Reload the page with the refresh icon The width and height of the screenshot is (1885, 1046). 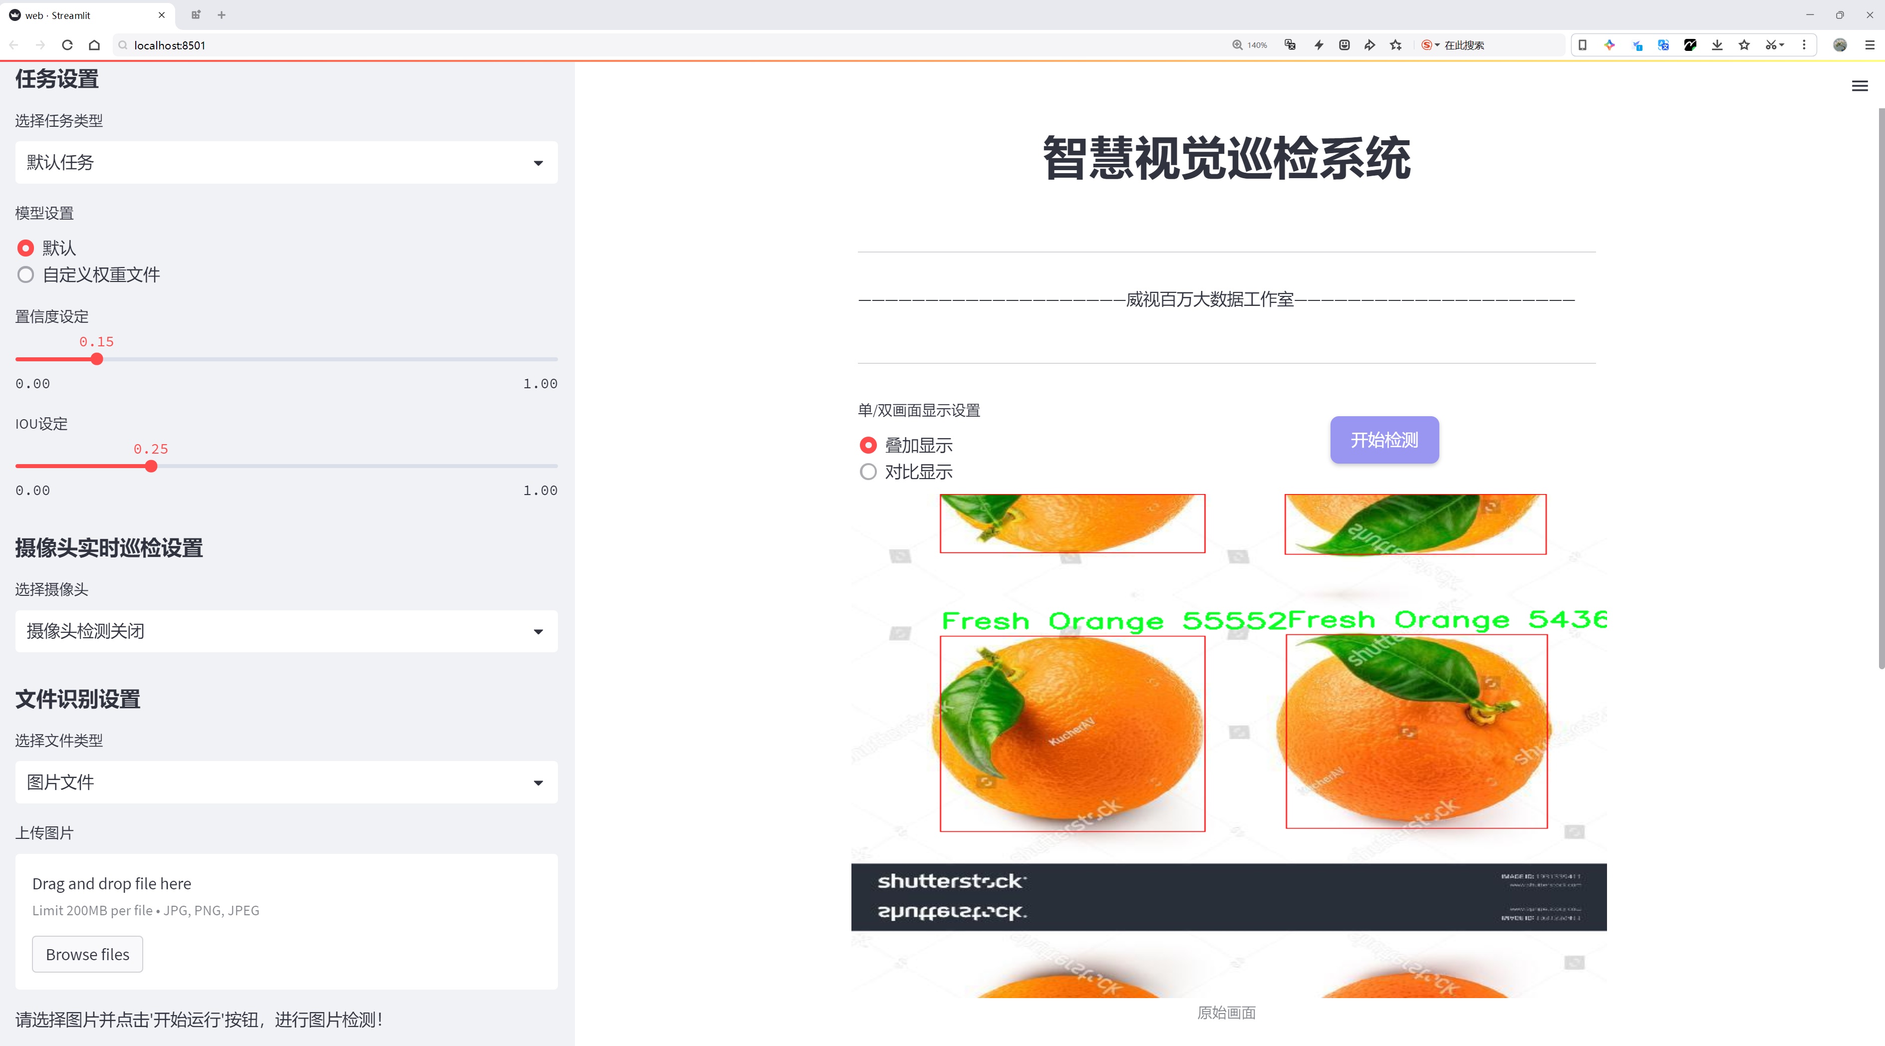click(67, 44)
